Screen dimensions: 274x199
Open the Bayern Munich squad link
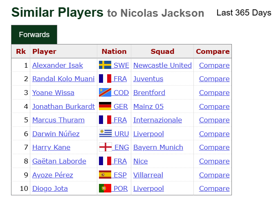(x=158, y=147)
